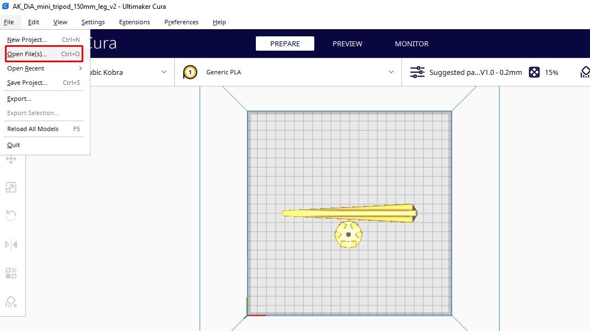
Task: Select the Scale tool in left toolbar
Action: (11, 187)
